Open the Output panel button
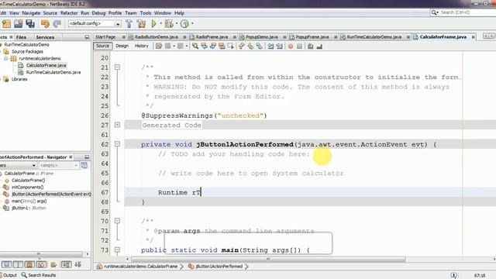The width and height of the screenshot is (496, 279). pos(9,275)
